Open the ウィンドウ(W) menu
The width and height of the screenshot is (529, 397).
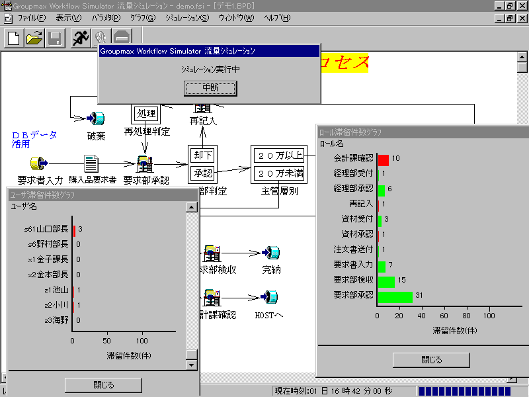[x=236, y=18]
